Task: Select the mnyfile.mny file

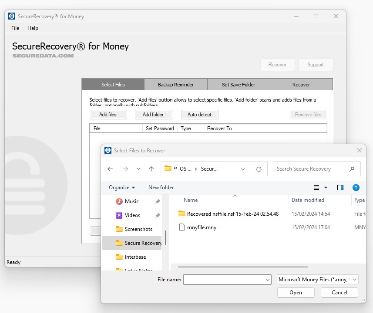Action: [201, 227]
